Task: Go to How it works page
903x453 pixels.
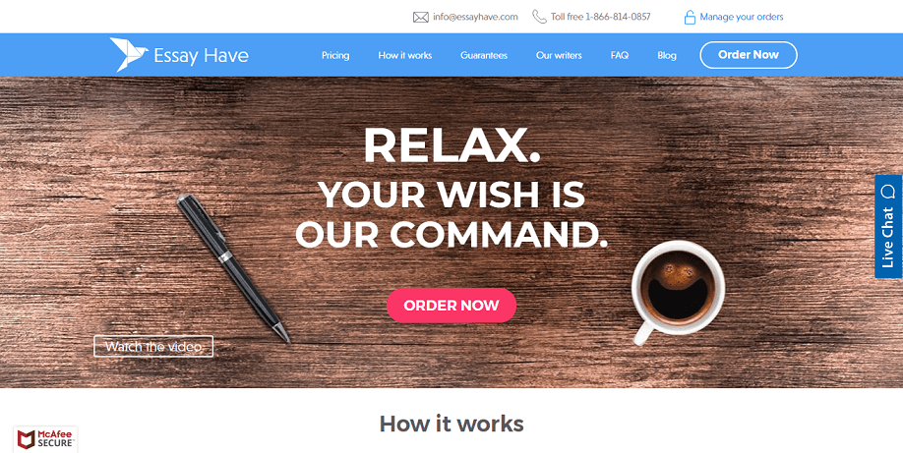Action: 405,55
